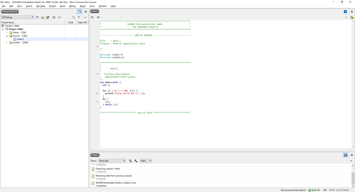The image size is (355, 192).
Task: Open the File menu
Action: [4, 6]
